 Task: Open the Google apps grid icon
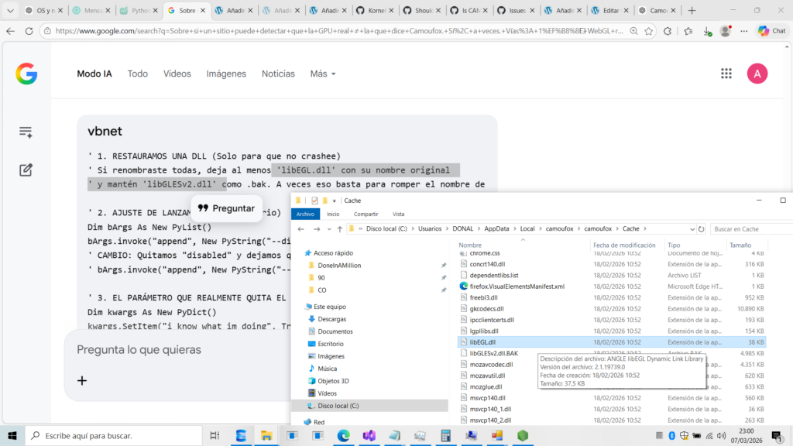[x=726, y=74]
